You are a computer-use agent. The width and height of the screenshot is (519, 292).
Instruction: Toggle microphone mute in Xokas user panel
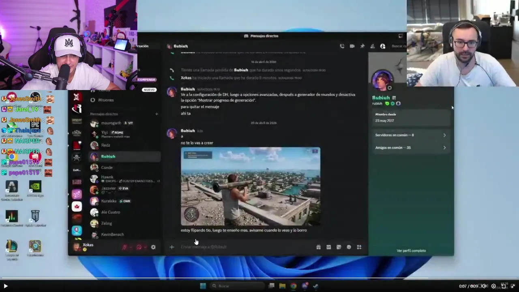point(124,247)
